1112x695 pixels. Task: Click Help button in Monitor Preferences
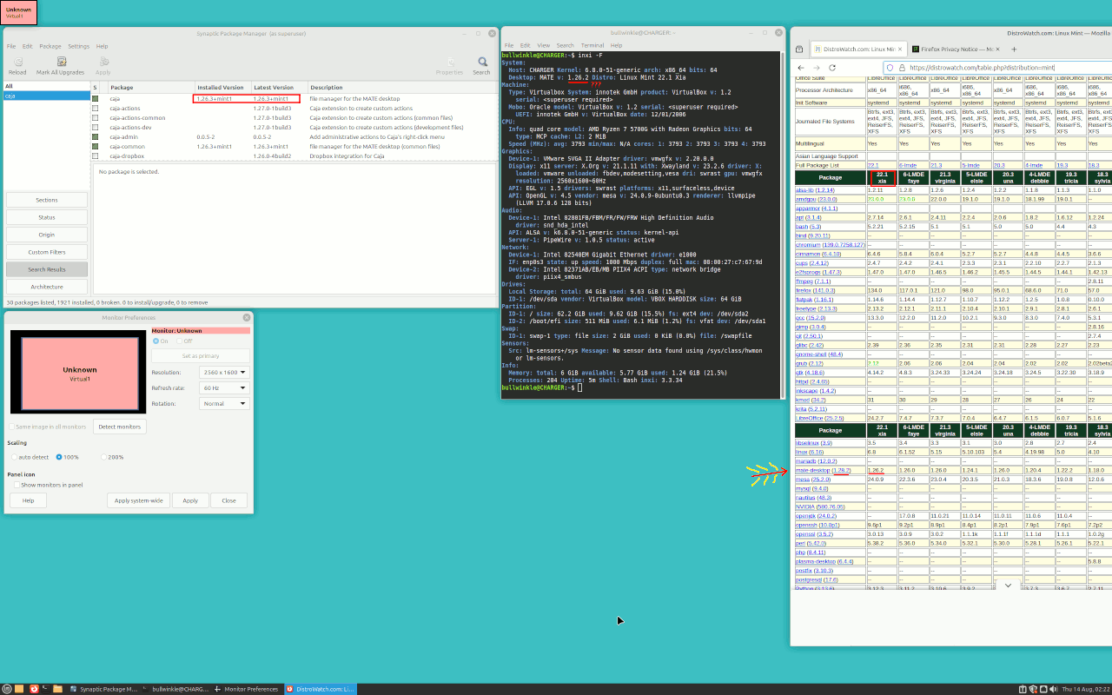point(28,500)
